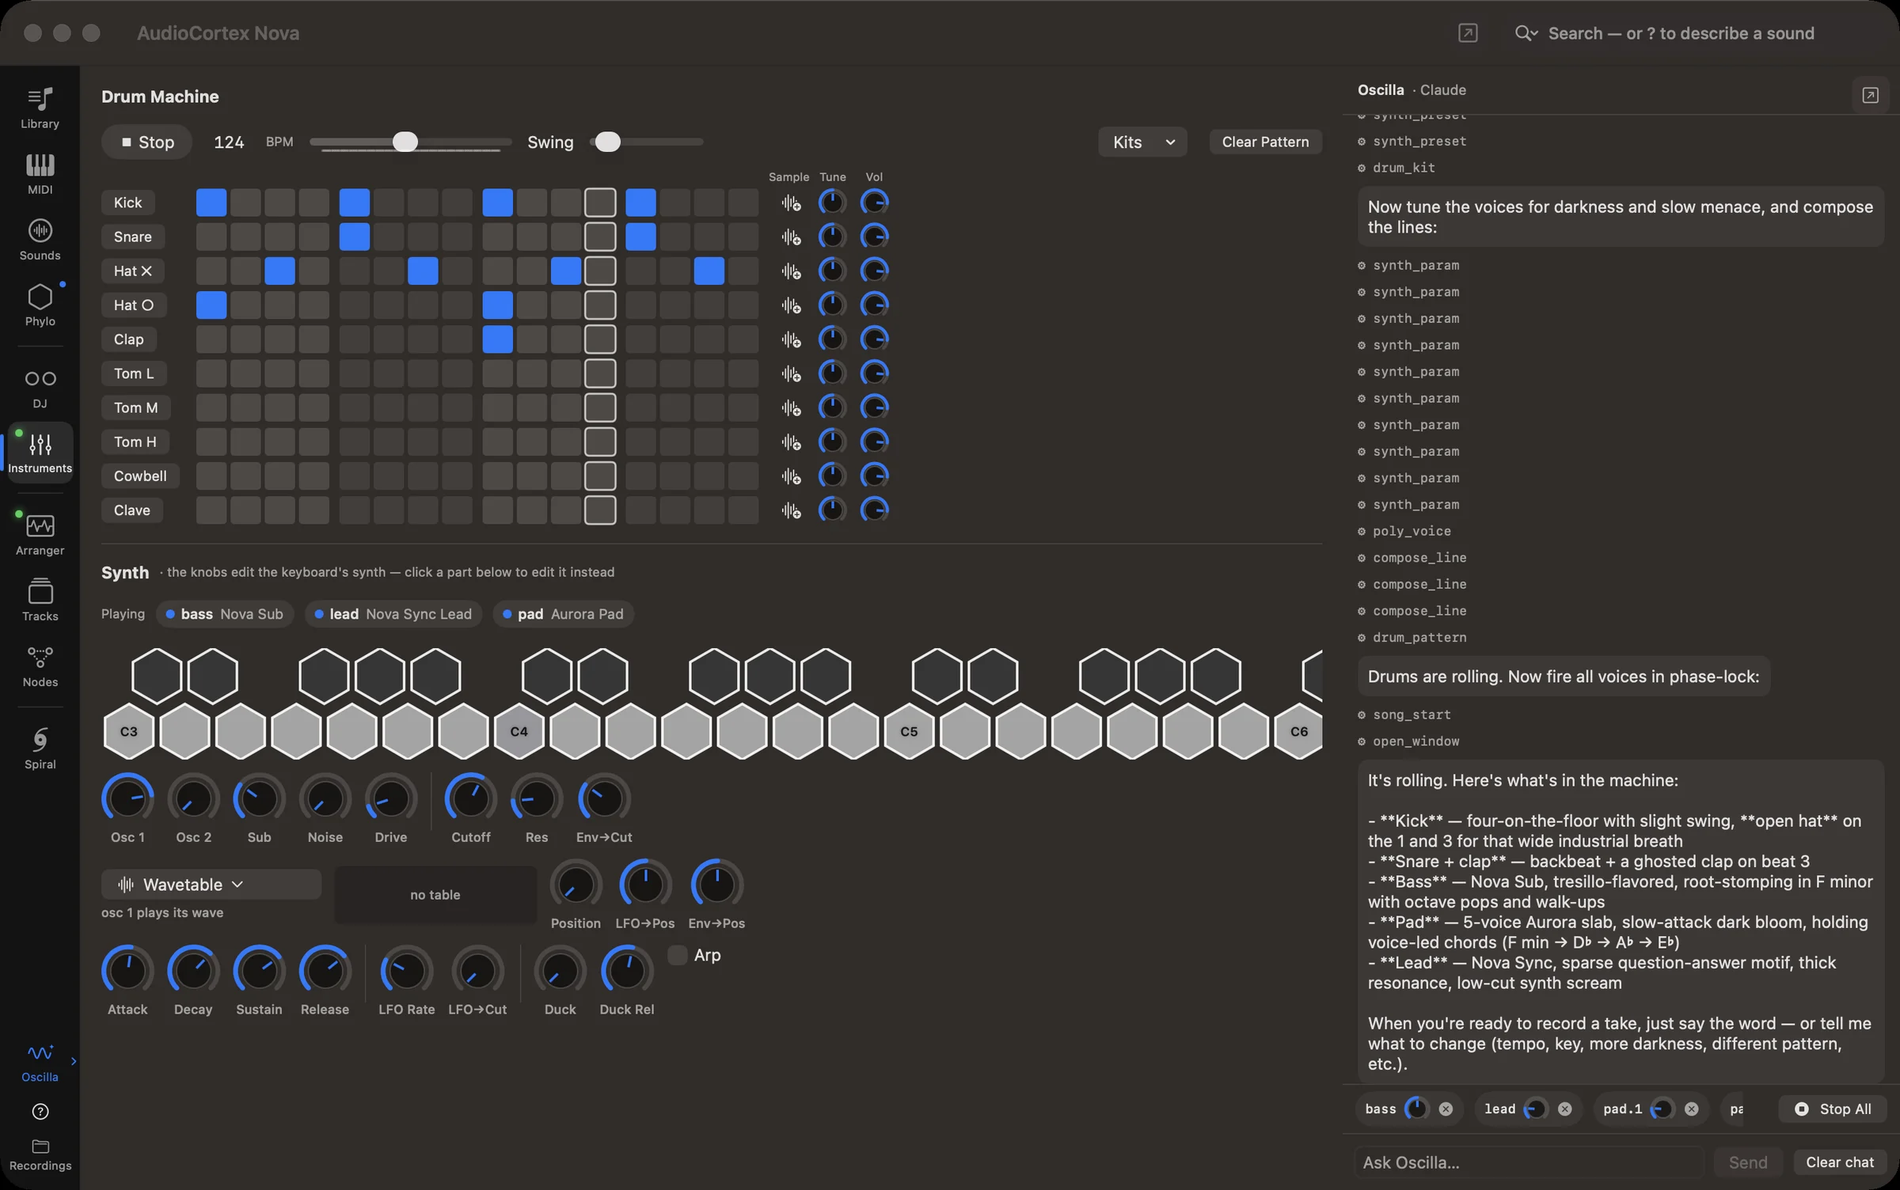
Task: Open the Arranger sidebar panel
Action: 40,535
